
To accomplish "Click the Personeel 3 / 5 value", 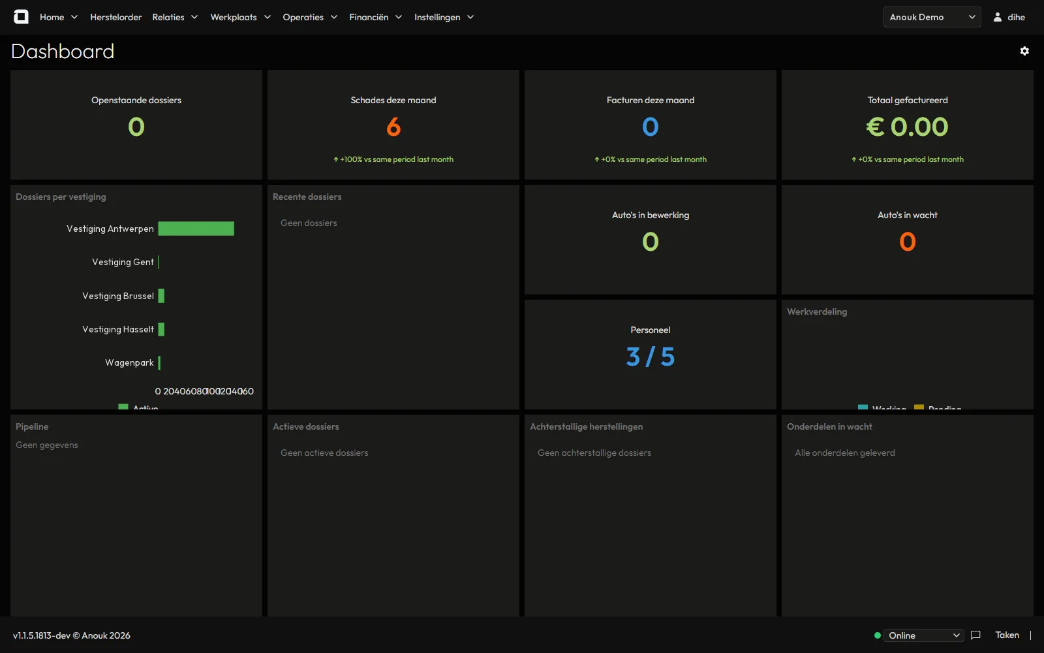I will pyautogui.click(x=651, y=357).
